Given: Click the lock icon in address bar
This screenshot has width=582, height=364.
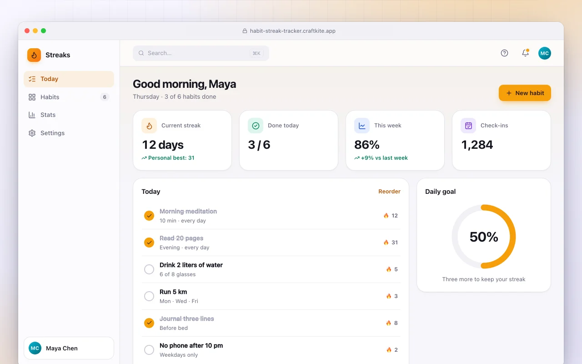Looking at the screenshot, I should [x=245, y=31].
